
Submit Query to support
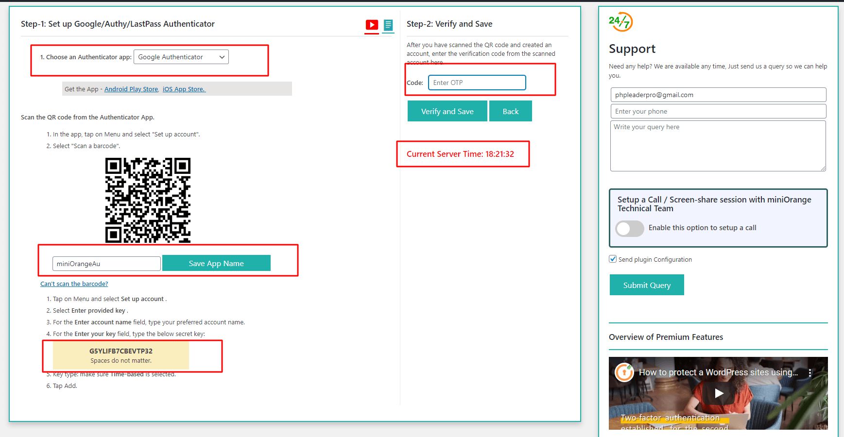pos(646,285)
